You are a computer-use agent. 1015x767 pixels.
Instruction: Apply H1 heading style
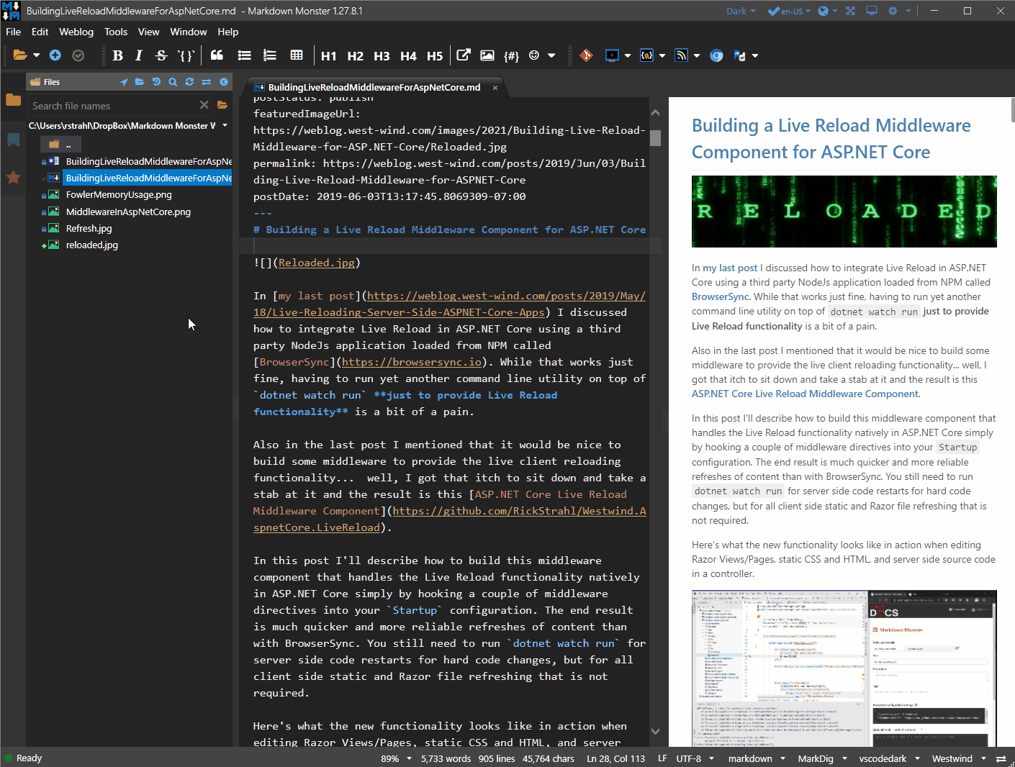pos(329,56)
